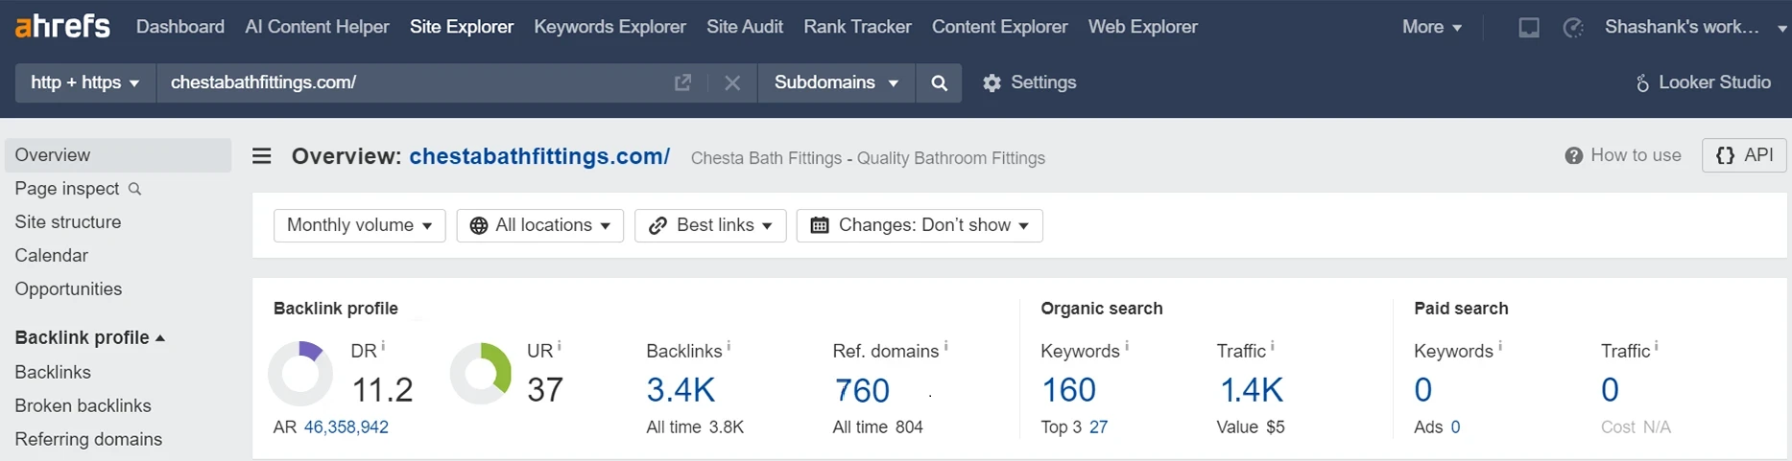This screenshot has height=461, width=1792.
Task: Open Backlinks in sidebar
Action: tap(53, 372)
